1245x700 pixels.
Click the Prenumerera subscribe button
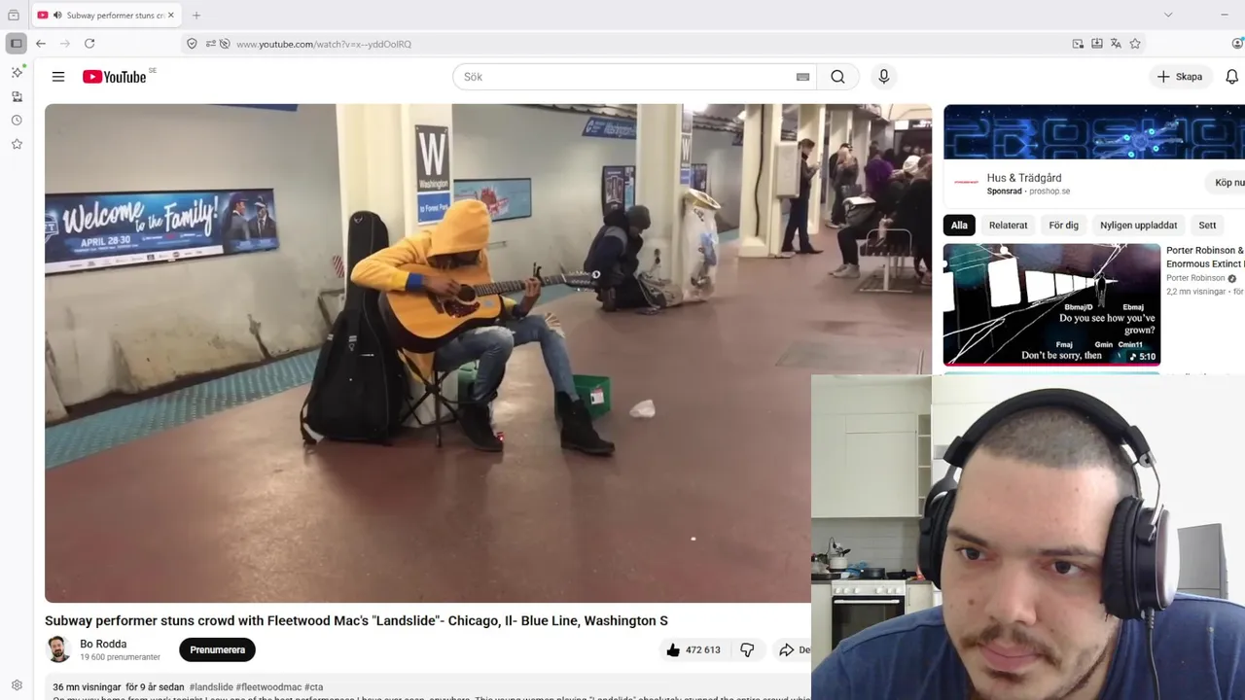pos(217,649)
